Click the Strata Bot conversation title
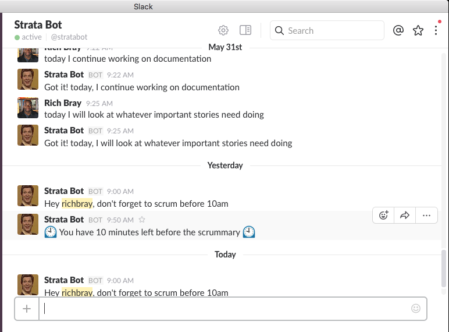The image size is (449, 332). click(x=38, y=25)
